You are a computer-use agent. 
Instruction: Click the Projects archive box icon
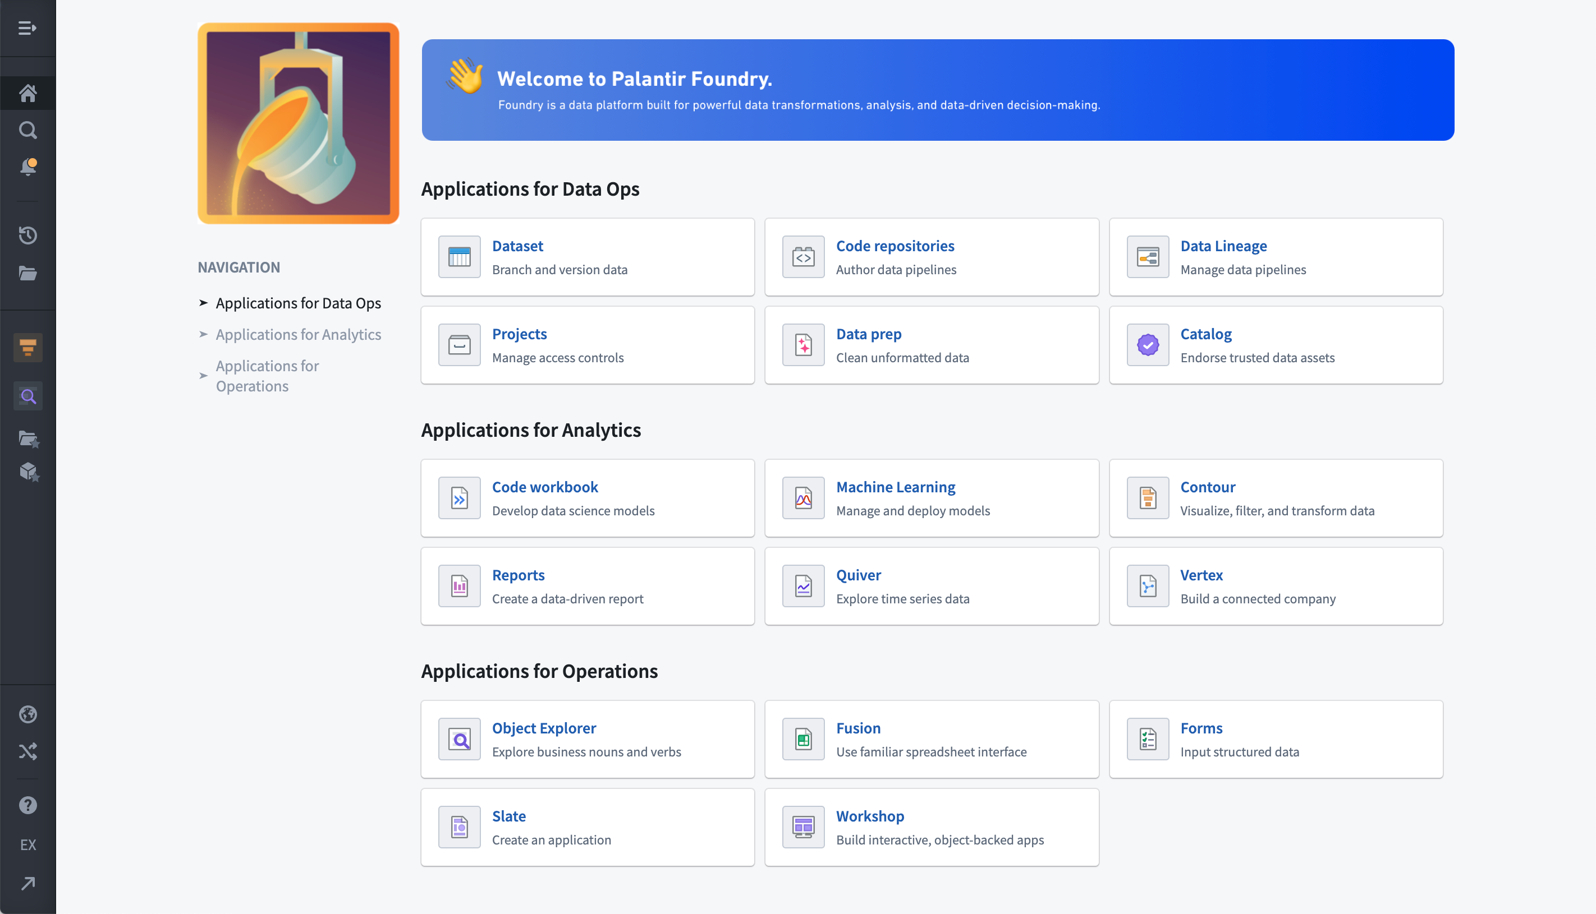[x=459, y=345]
